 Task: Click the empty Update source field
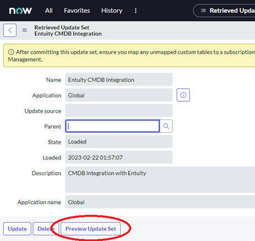coord(119,111)
